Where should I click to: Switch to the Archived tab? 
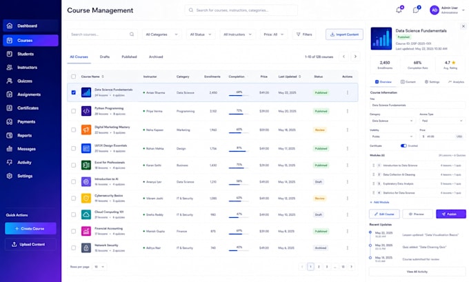coord(156,57)
